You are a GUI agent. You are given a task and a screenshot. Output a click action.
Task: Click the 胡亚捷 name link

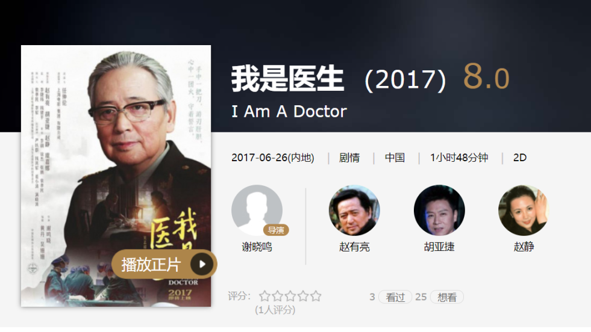439,247
